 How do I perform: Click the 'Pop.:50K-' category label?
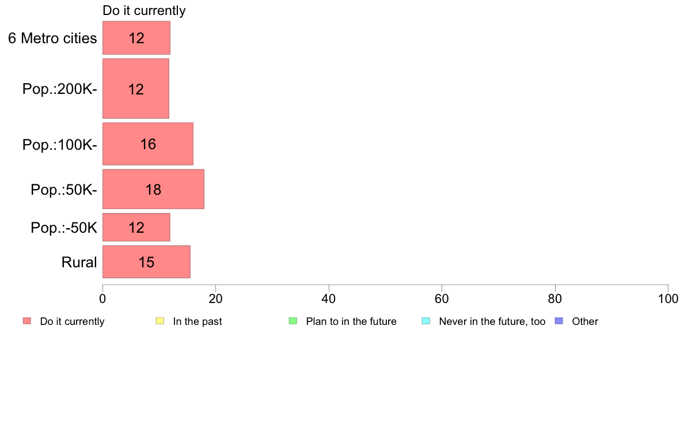[64, 190]
